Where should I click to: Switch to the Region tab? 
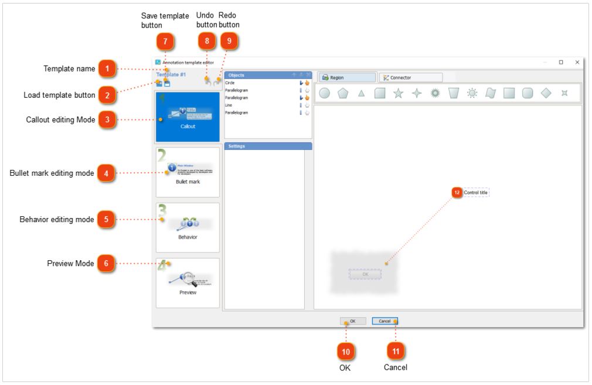347,77
